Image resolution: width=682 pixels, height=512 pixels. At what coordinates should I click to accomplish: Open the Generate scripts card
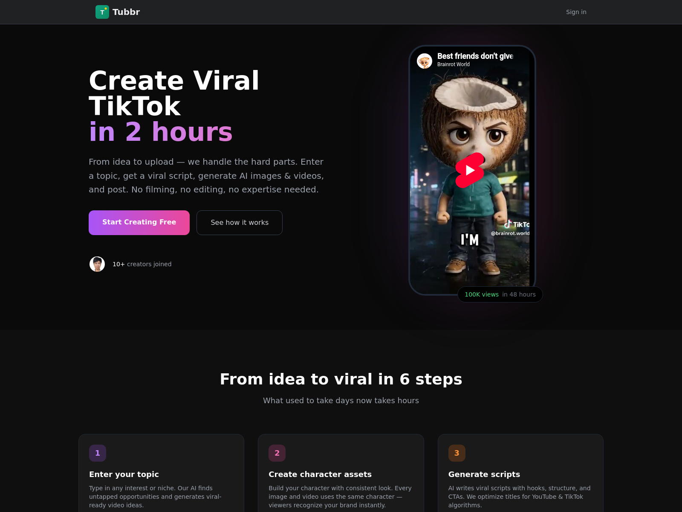[520, 473]
